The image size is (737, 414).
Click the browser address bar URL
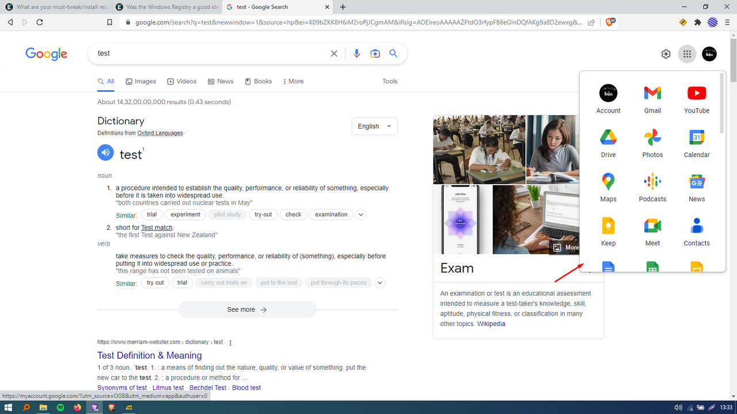pos(359,22)
